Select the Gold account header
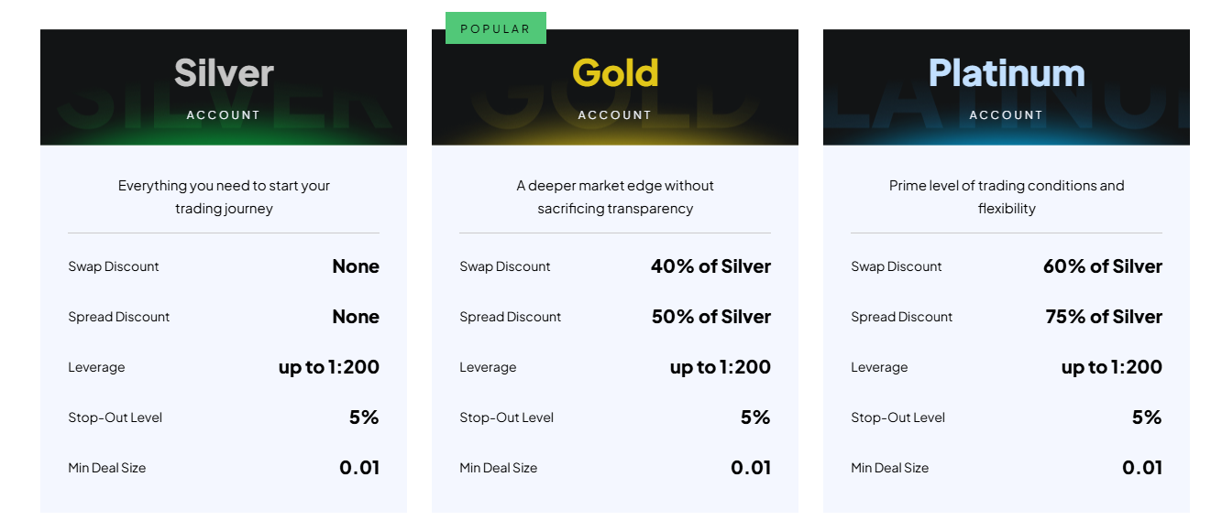The image size is (1211, 531). click(x=615, y=87)
